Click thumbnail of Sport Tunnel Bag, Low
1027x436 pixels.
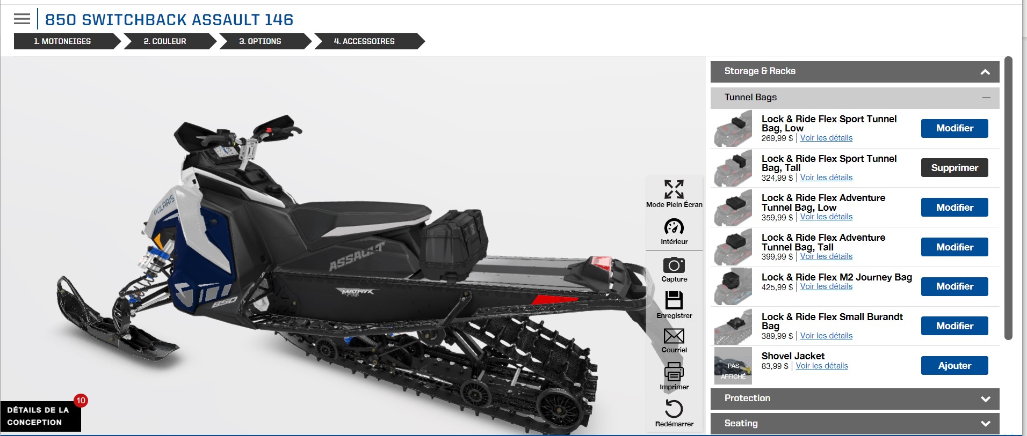point(733,129)
